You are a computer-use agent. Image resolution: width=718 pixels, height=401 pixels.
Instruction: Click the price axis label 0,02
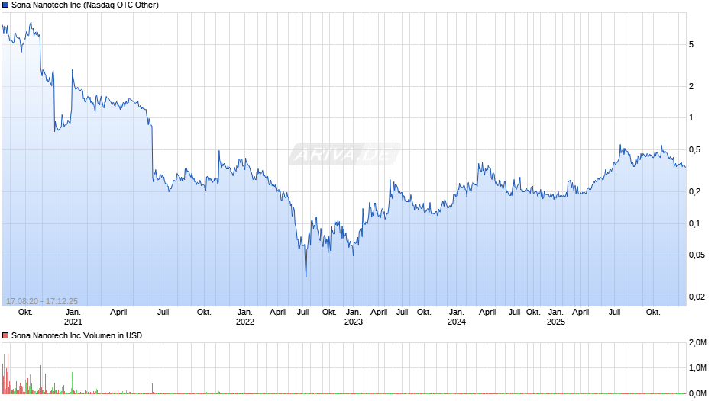(x=697, y=297)
